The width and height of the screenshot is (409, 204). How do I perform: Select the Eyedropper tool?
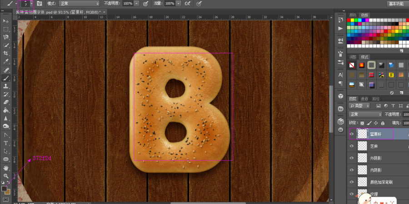click(6, 61)
